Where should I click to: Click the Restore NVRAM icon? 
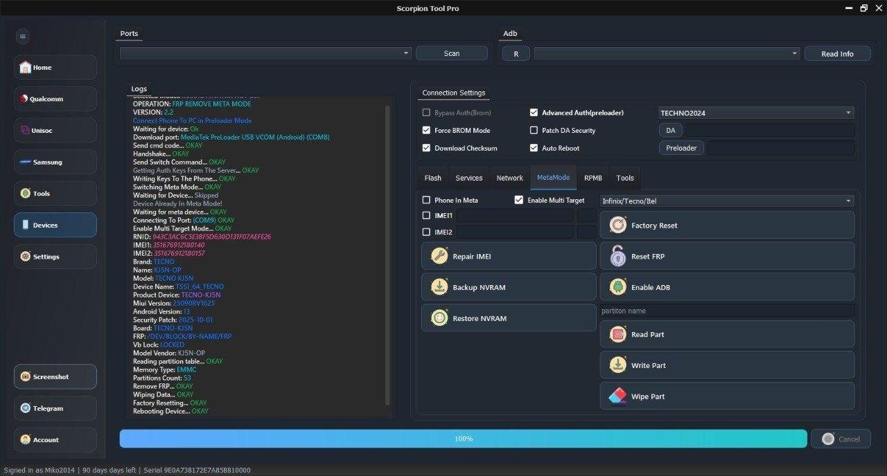click(x=439, y=318)
